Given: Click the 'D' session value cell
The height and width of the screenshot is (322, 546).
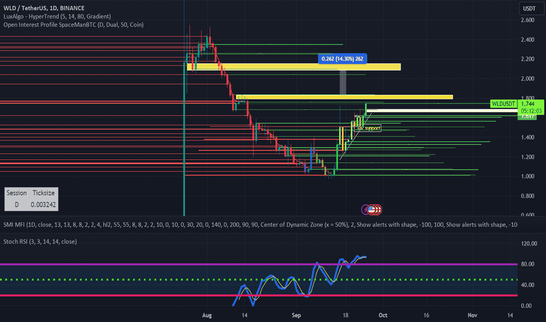Looking at the screenshot, I should tap(16, 205).
